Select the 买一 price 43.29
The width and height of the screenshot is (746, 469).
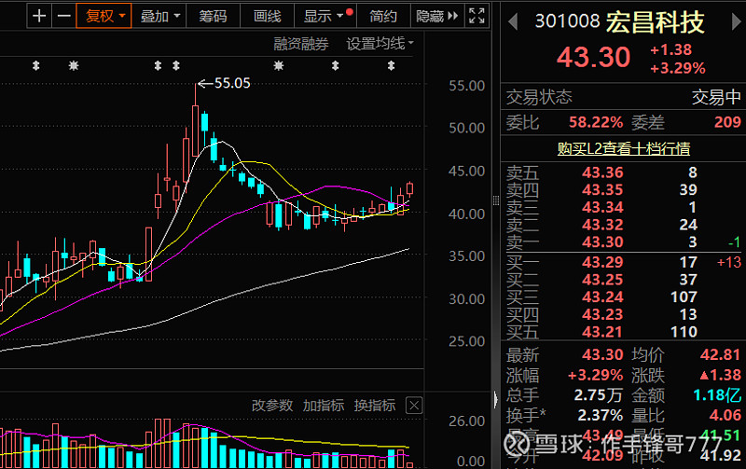point(602,262)
